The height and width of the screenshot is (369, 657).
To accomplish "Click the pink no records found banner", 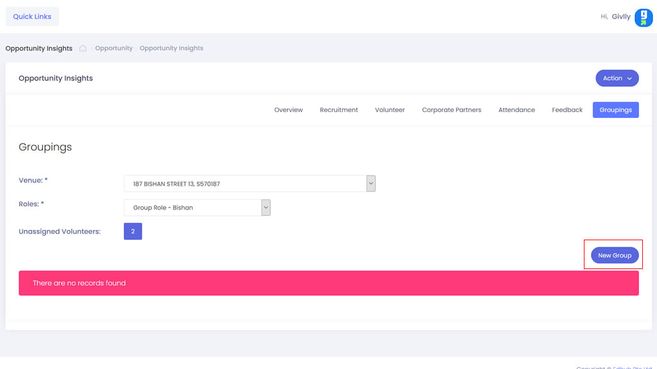I will point(328,283).
